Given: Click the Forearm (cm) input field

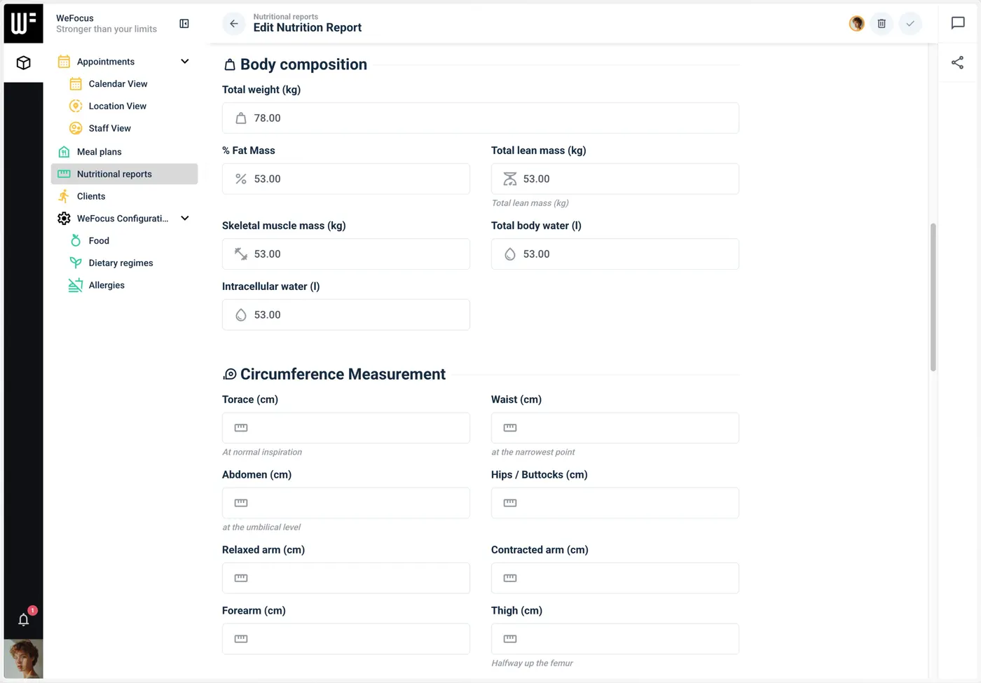Looking at the screenshot, I should point(345,639).
